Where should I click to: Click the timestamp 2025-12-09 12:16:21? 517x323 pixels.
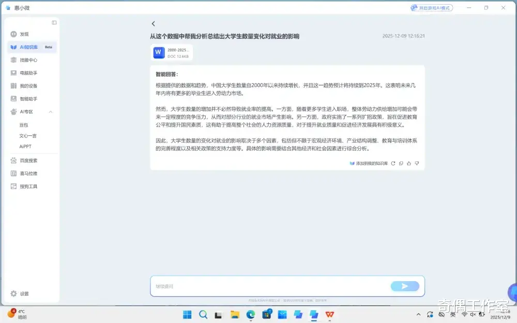[404, 36]
